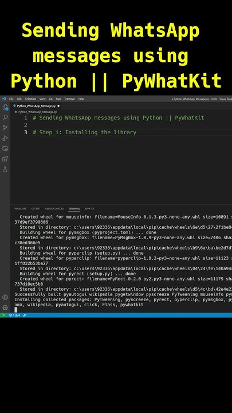Switch to the TERMINAL panel tab
The image size is (232, 413).
(x=74, y=209)
